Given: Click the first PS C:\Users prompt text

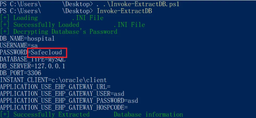Looking at the screenshot, I should (20, 4).
